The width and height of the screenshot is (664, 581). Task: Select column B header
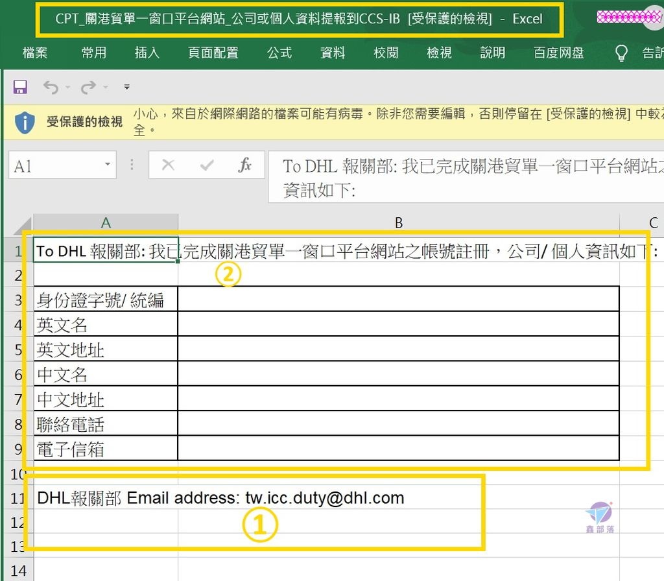tap(399, 223)
